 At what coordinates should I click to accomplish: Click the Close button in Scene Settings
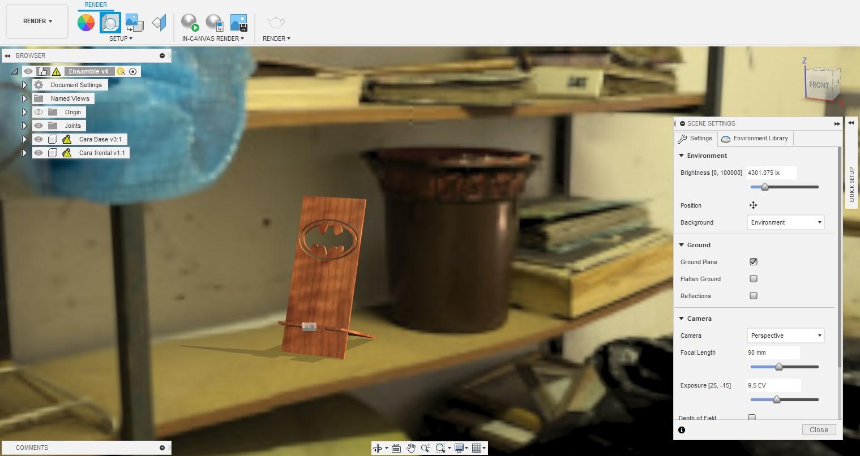click(x=818, y=429)
